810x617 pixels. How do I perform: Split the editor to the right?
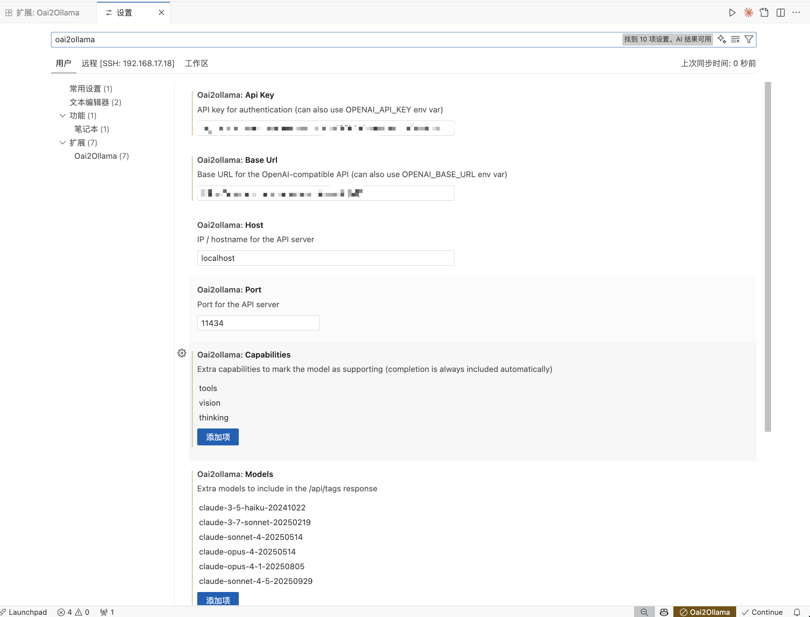[x=781, y=13]
